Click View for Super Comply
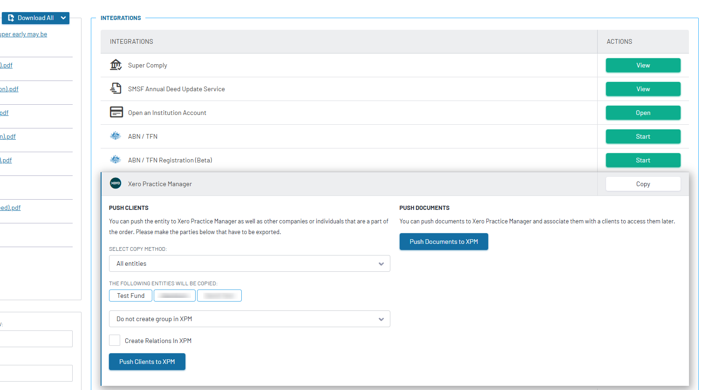The width and height of the screenshot is (702, 390). point(643,65)
